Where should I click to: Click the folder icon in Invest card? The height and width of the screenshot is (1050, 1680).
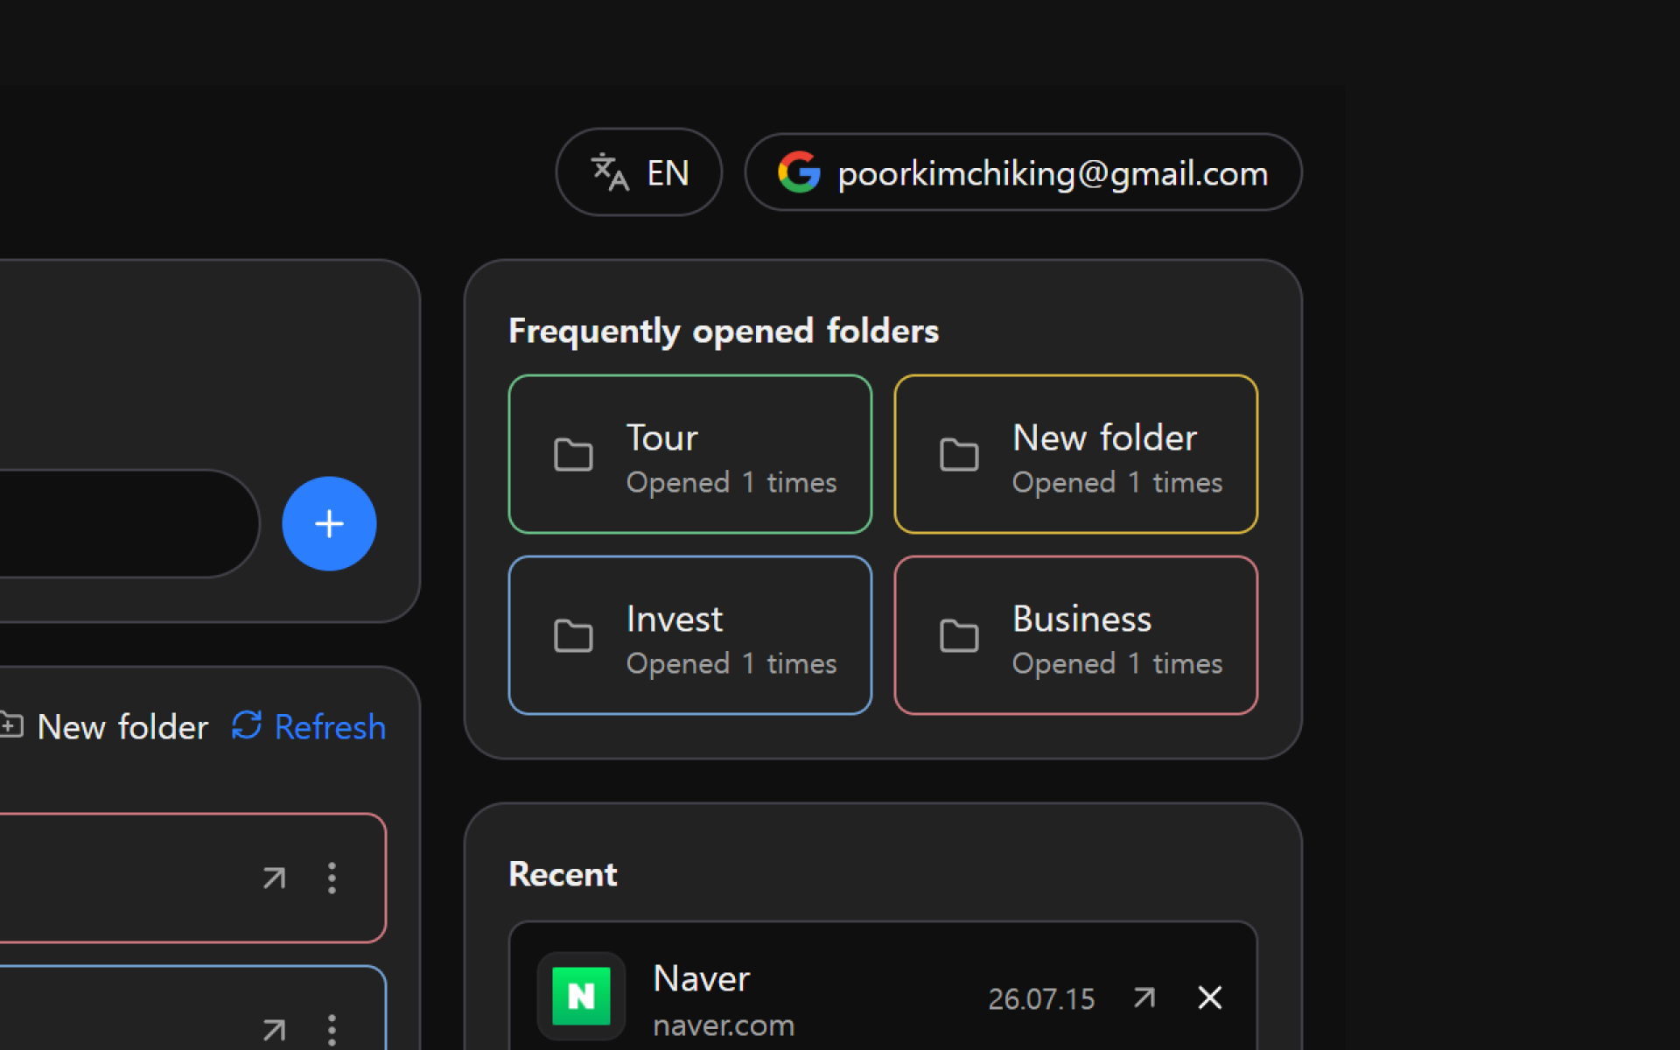coord(573,636)
